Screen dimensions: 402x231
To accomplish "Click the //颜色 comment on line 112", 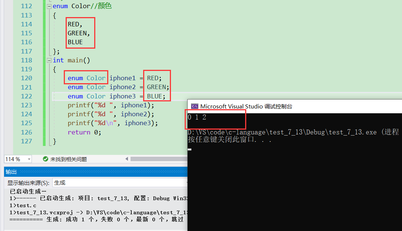I will coord(101,6).
